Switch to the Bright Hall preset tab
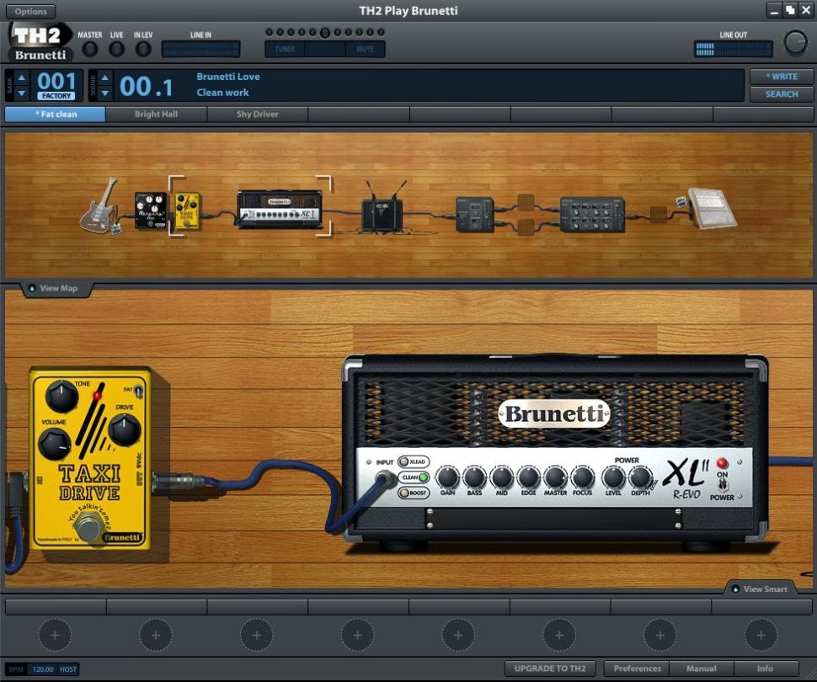The image size is (817, 682). tap(155, 114)
